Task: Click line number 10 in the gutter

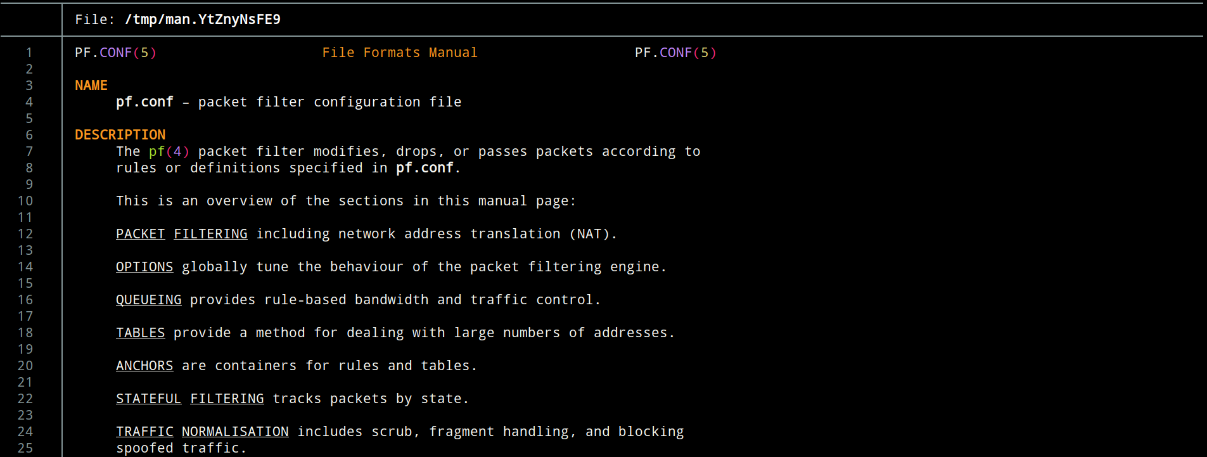Action: point(25,201)
